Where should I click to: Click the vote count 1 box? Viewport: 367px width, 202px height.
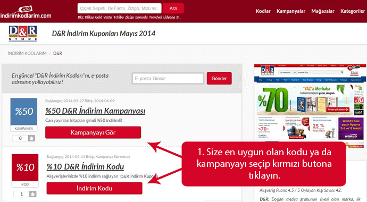tap(21, 194)
